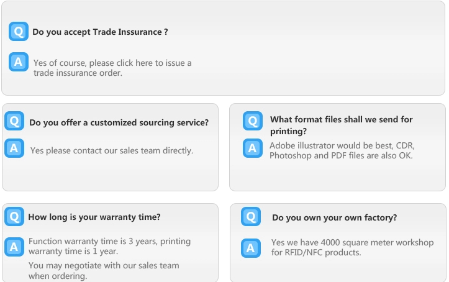Click the RFID/NFC products workshop answer text
Viewport: 449px width, 282px height.
click(352, 247)
